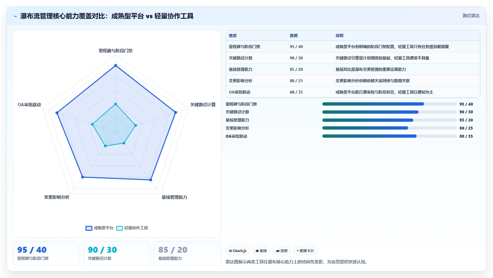Click 95 / 40 value beside the progress bar
Viewport: 493px width, 278px height.
[466, 104]
